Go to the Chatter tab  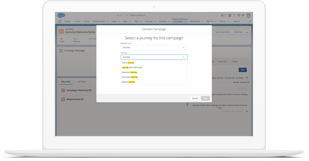[87, 21]
